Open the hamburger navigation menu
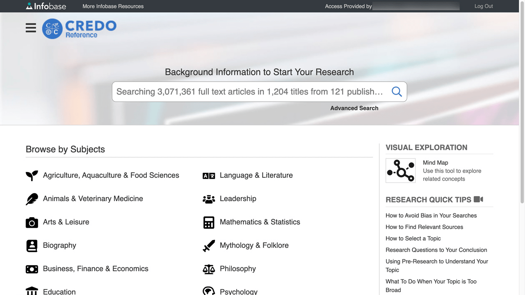 point(31,28)
